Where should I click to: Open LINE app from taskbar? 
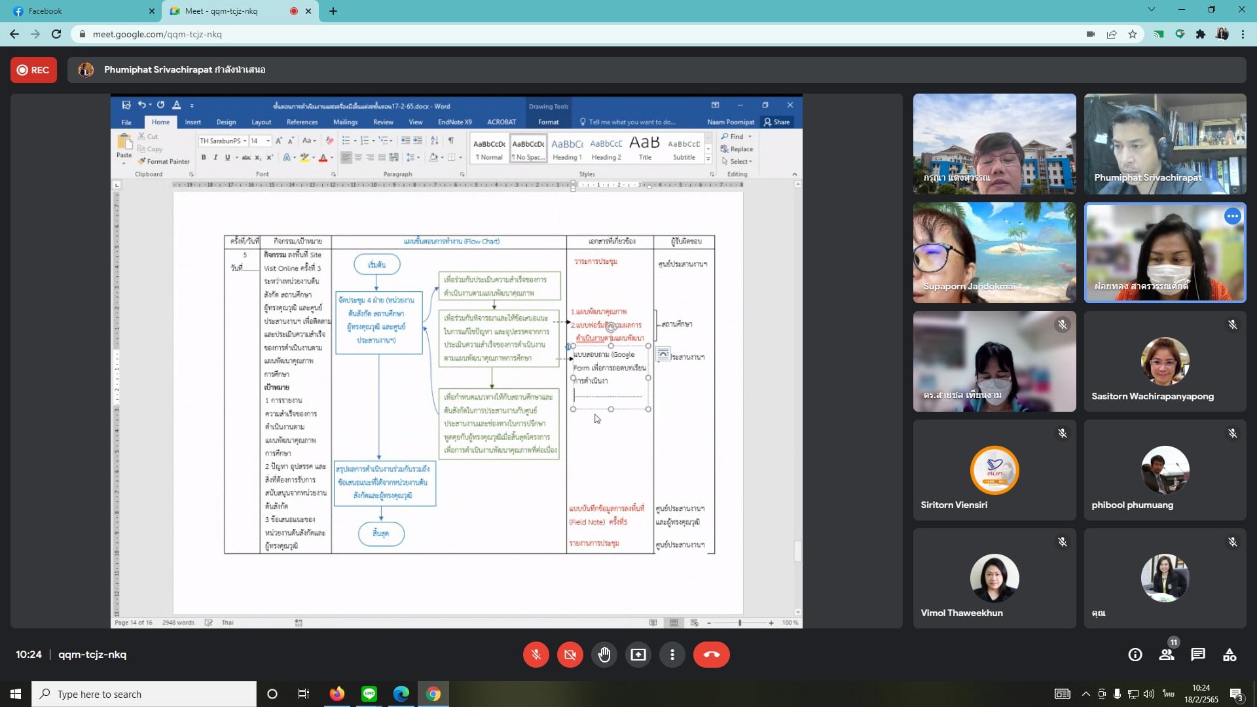click(369, 694)
